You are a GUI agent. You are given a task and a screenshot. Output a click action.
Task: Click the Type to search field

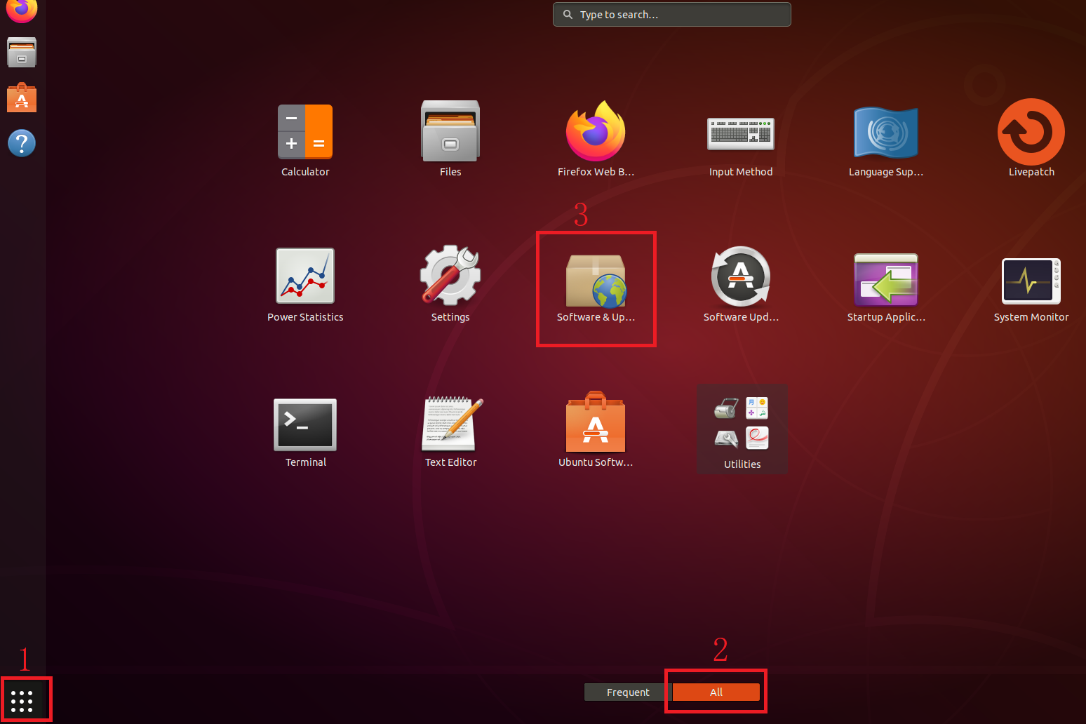pos(672,14)
